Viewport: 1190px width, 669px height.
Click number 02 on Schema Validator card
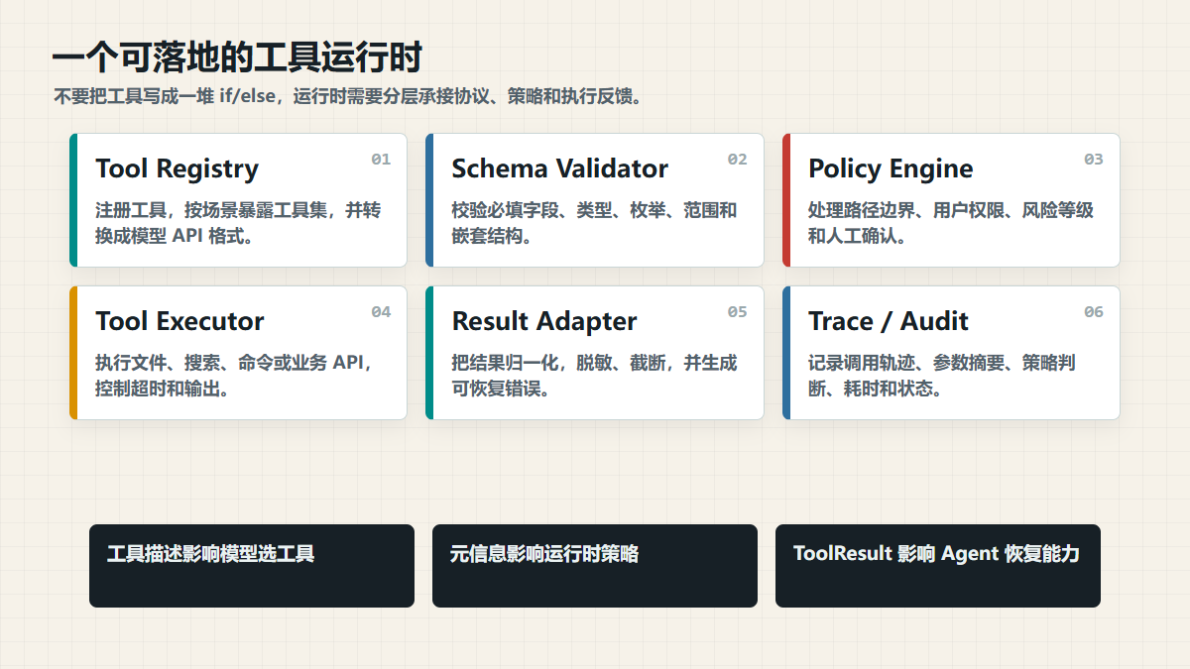click(737, 160)
